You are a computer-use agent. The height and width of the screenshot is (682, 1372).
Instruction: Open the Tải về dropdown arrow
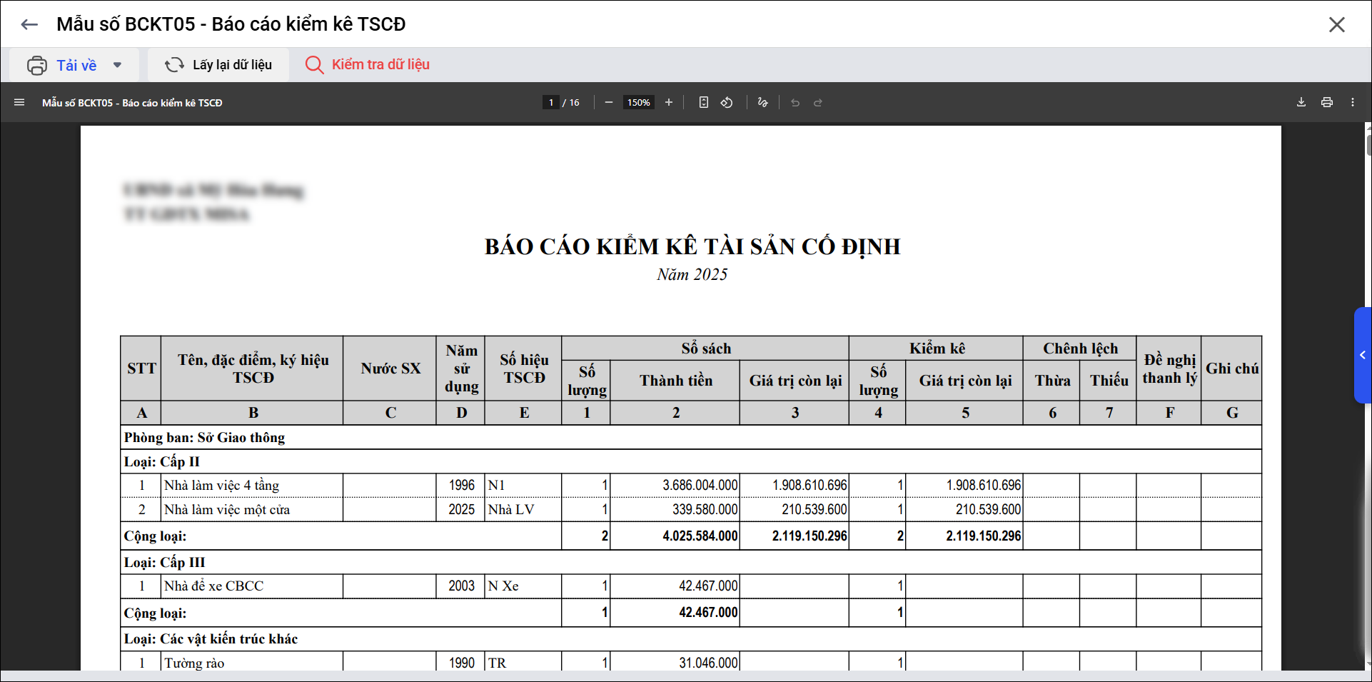[117, 65]
